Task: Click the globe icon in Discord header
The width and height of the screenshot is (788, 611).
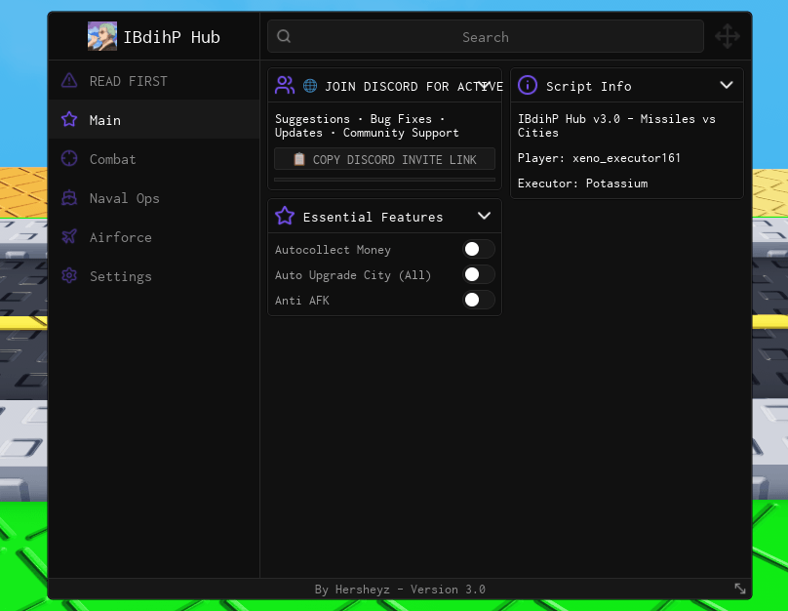Action: (310, 86)
